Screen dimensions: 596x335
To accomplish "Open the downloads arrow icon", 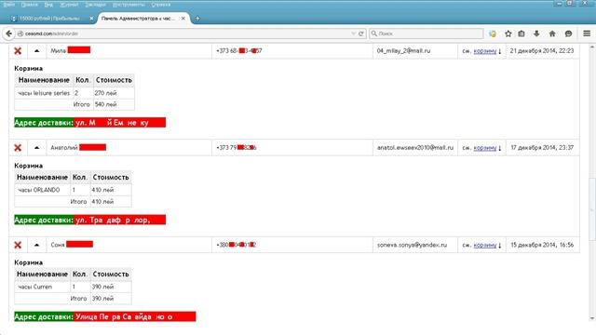I will 536,33.
